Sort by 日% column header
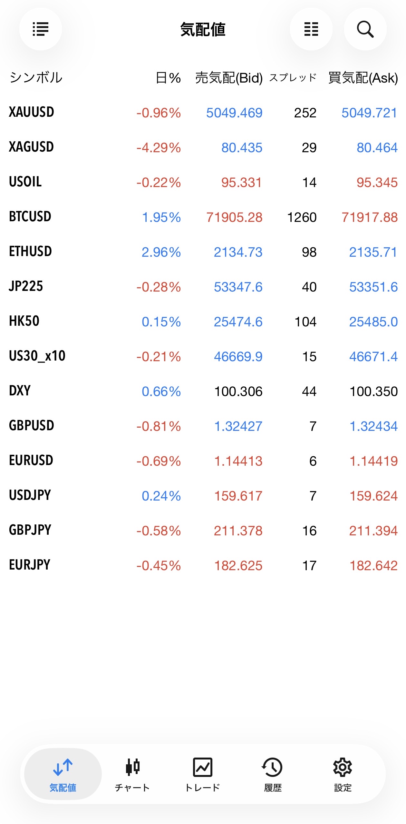The height and width of the screenshot is (824, 406). (x=168, y=78)
